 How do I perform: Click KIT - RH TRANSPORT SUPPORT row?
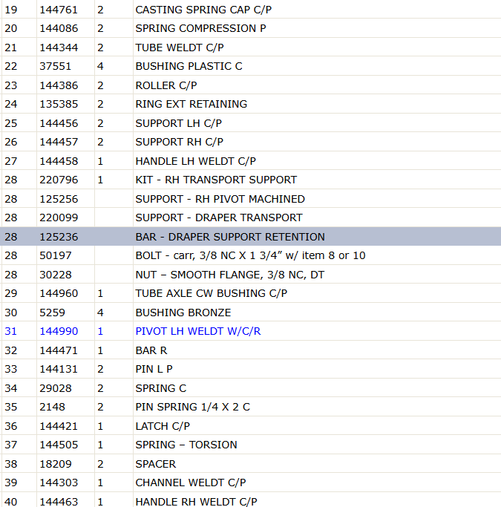click(x=251, y=180)
